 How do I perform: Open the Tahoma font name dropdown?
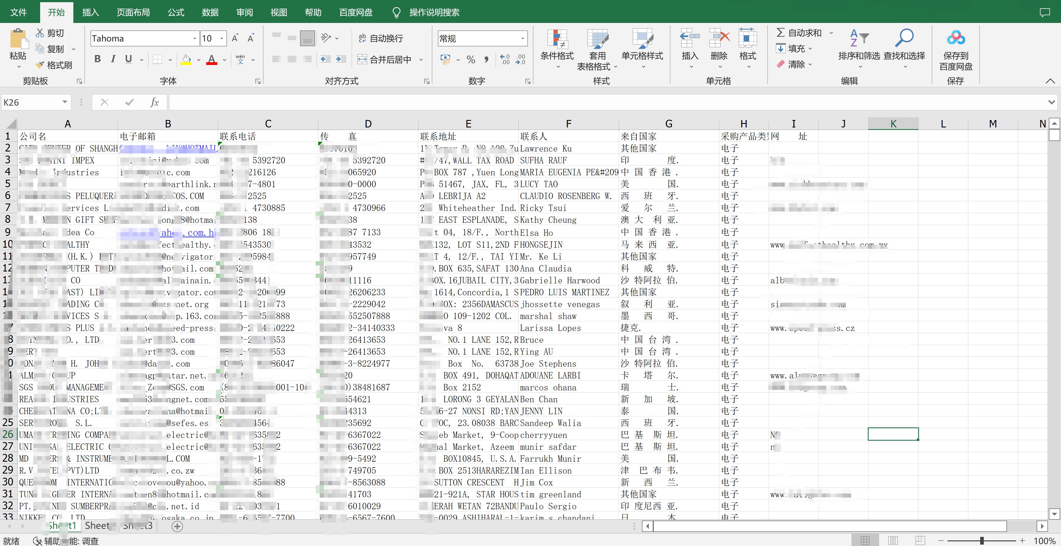point(194,38)
